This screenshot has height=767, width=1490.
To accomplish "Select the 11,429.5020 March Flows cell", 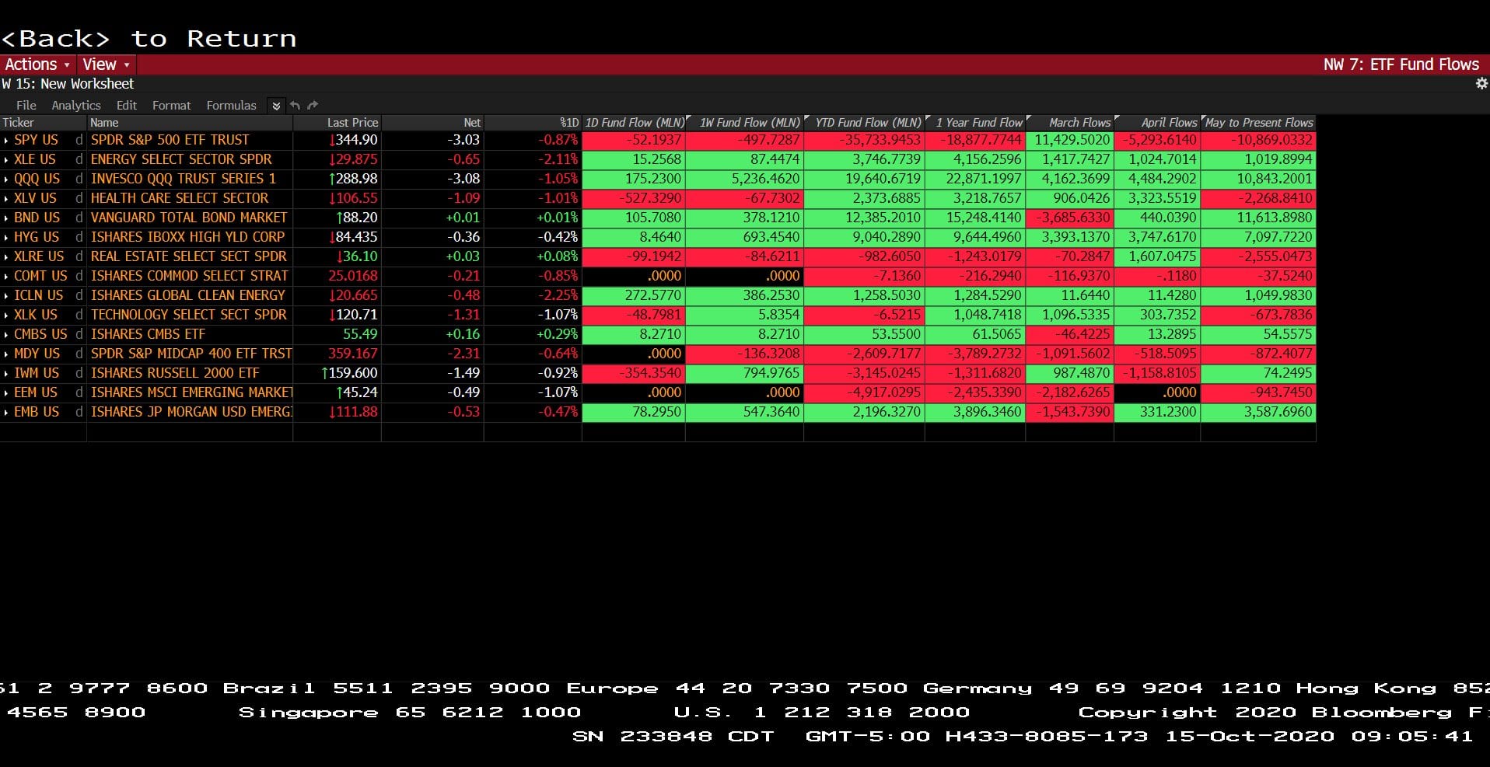I will click(x=1070, y=140).
